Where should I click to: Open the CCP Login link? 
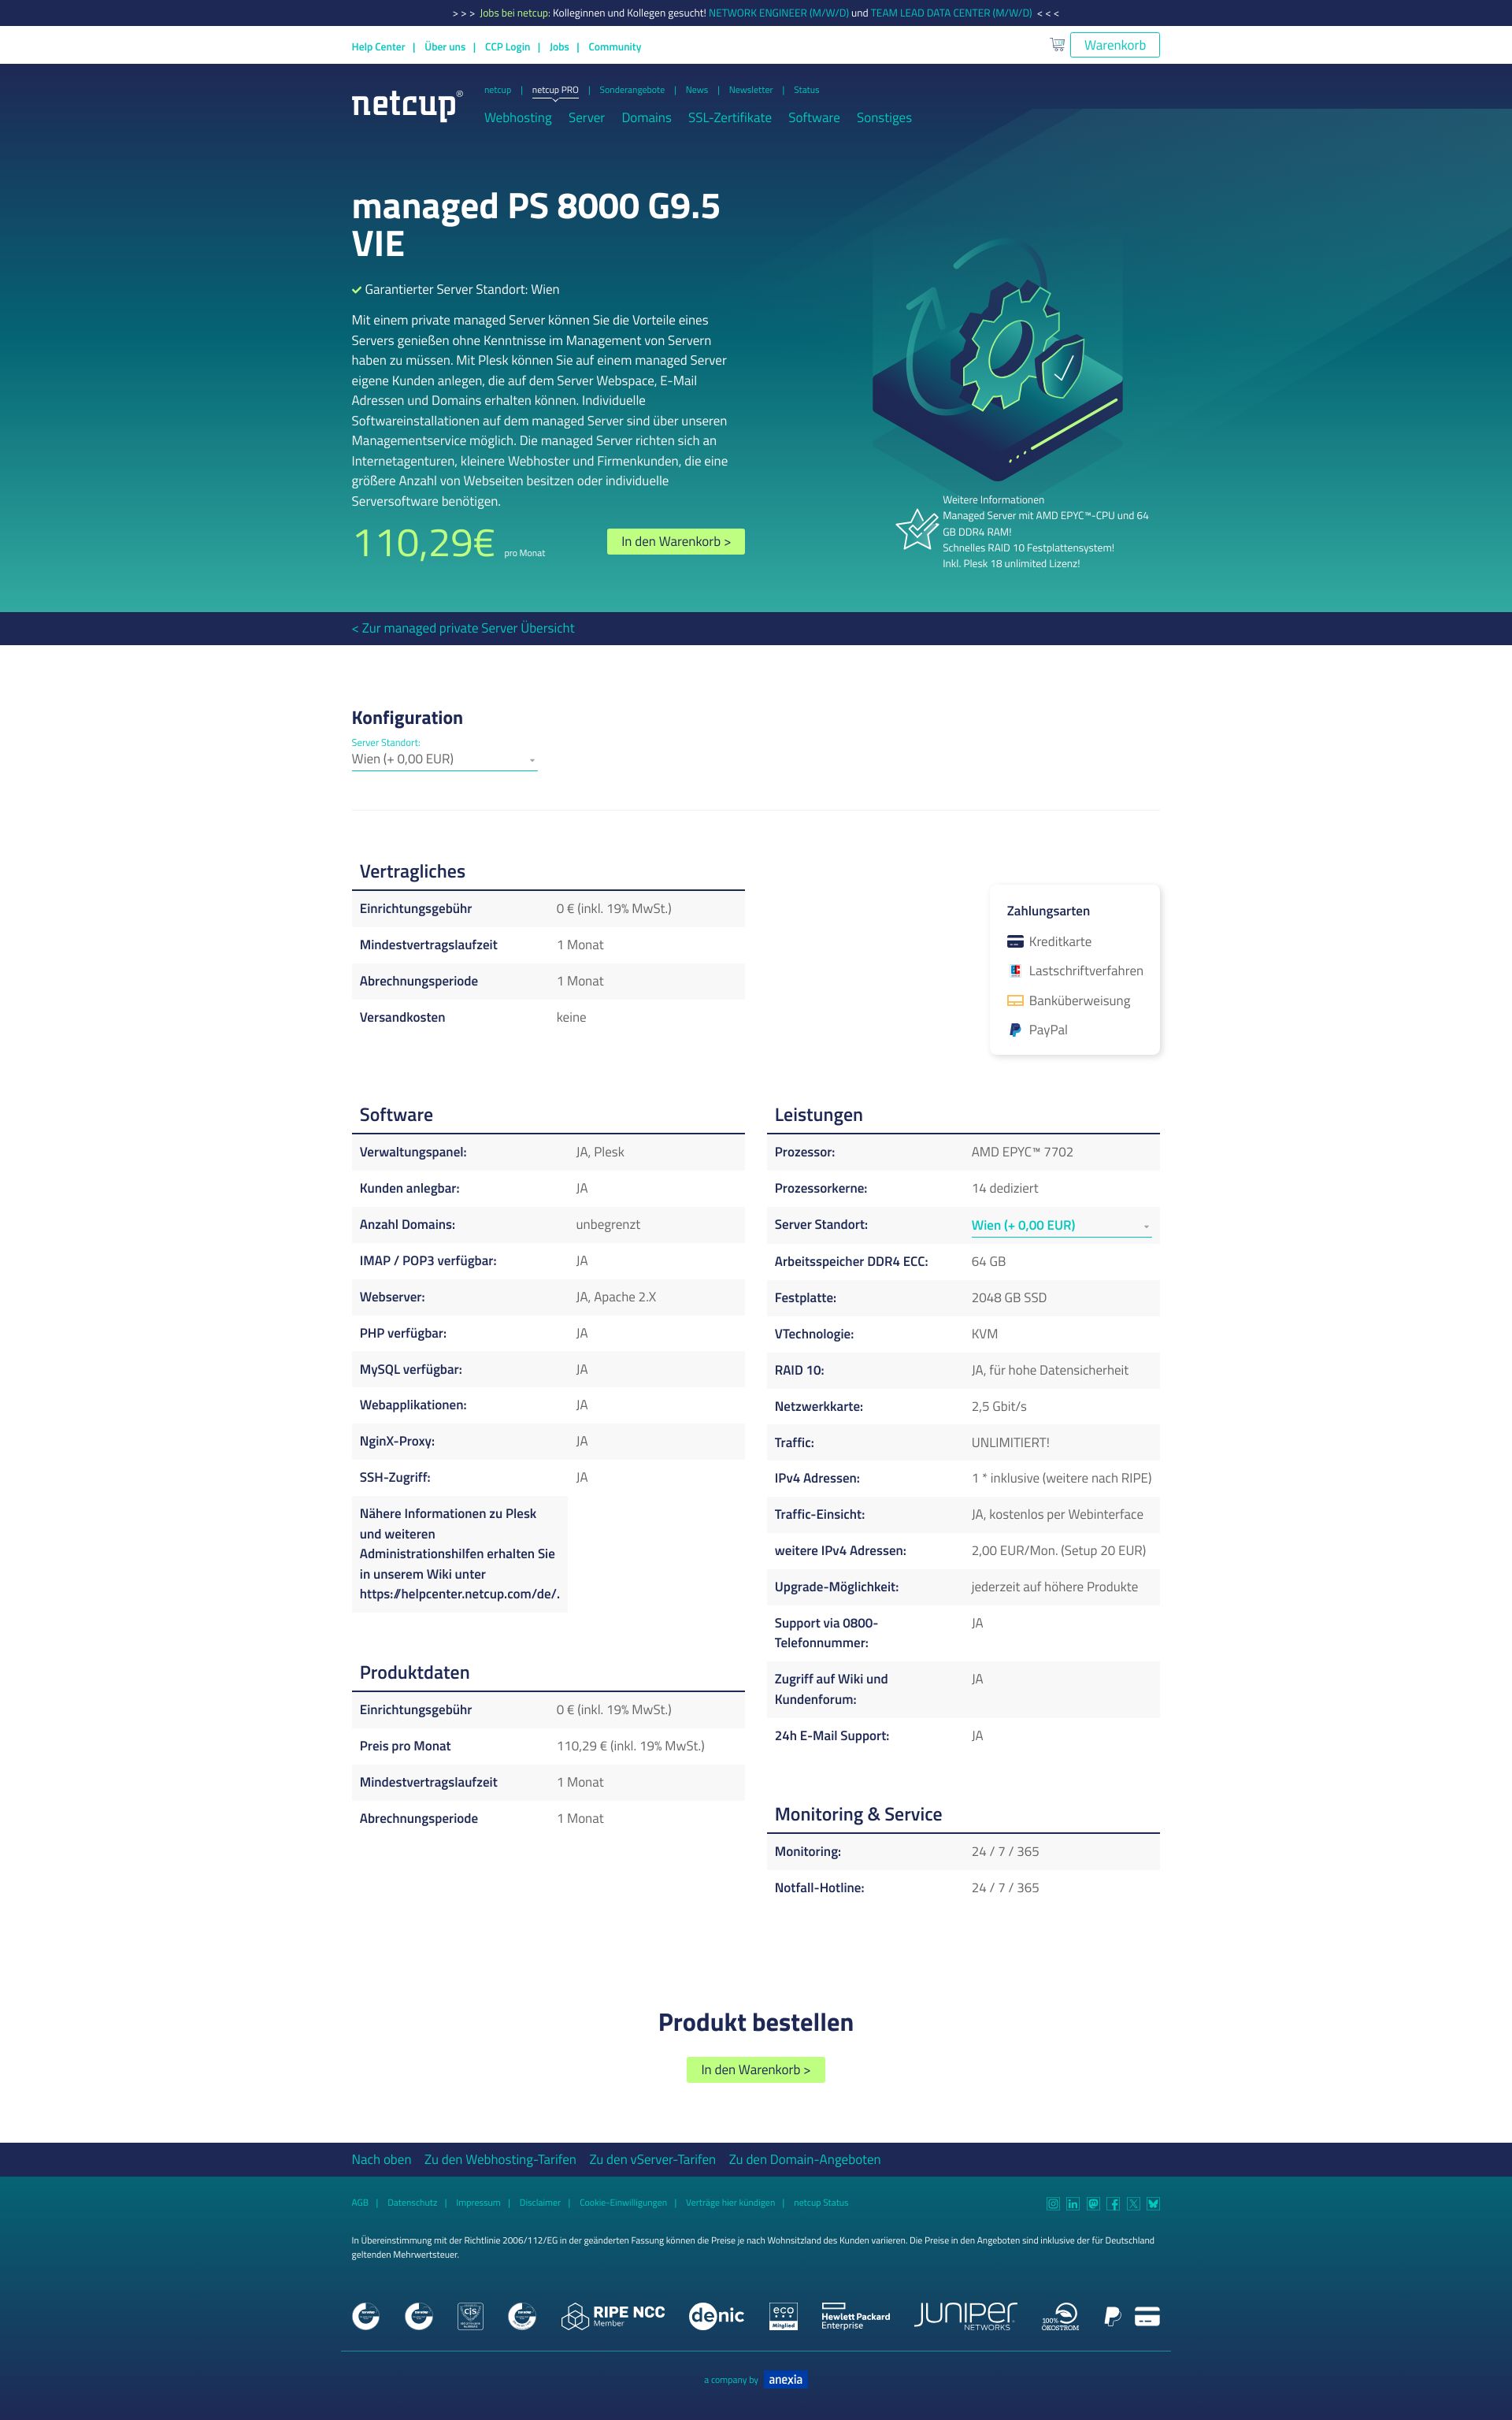[x=507, y=47]
